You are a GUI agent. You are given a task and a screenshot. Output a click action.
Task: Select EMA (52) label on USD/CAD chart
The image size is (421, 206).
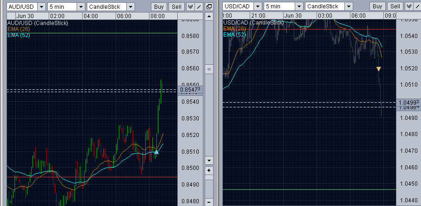click(234, 34)
